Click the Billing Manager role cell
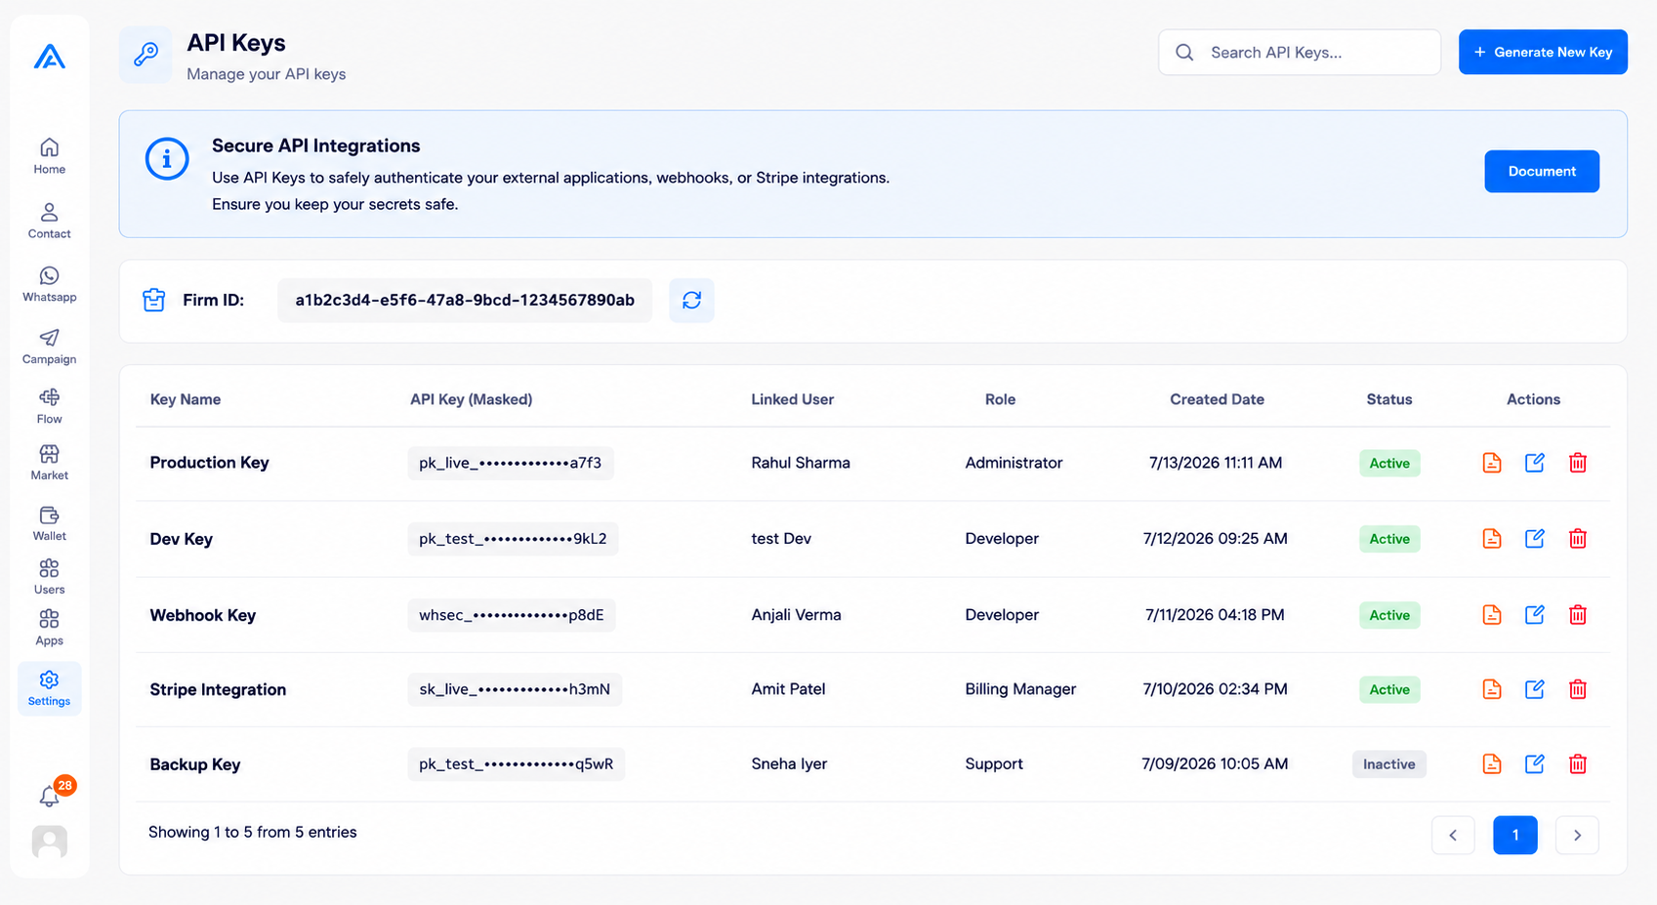 [x=1020, y=689]
